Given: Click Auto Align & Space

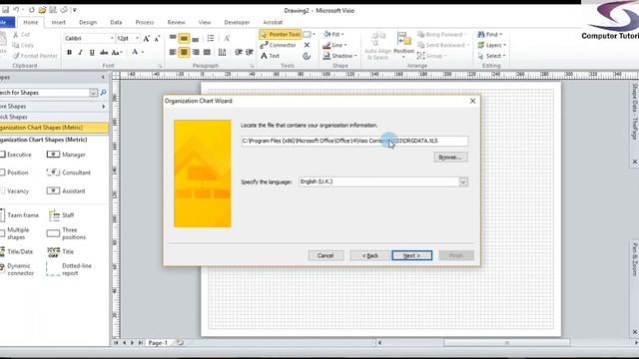Looking at the screenshot, I should 377,45.
